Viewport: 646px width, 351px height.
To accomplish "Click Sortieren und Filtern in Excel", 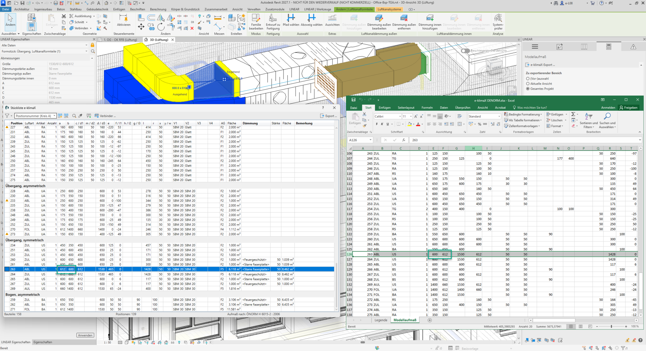I will [588, 120].
